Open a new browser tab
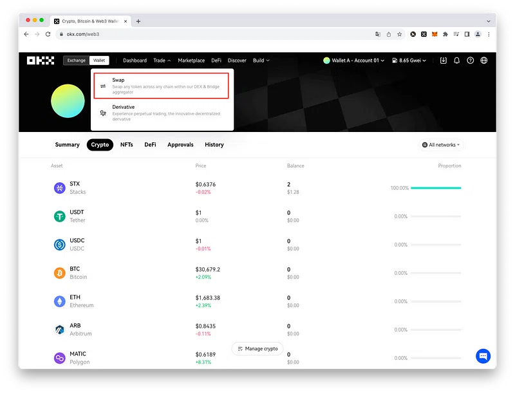Viewport: 515px width, 394px height. pyautogui.click(x=138, y=21)
